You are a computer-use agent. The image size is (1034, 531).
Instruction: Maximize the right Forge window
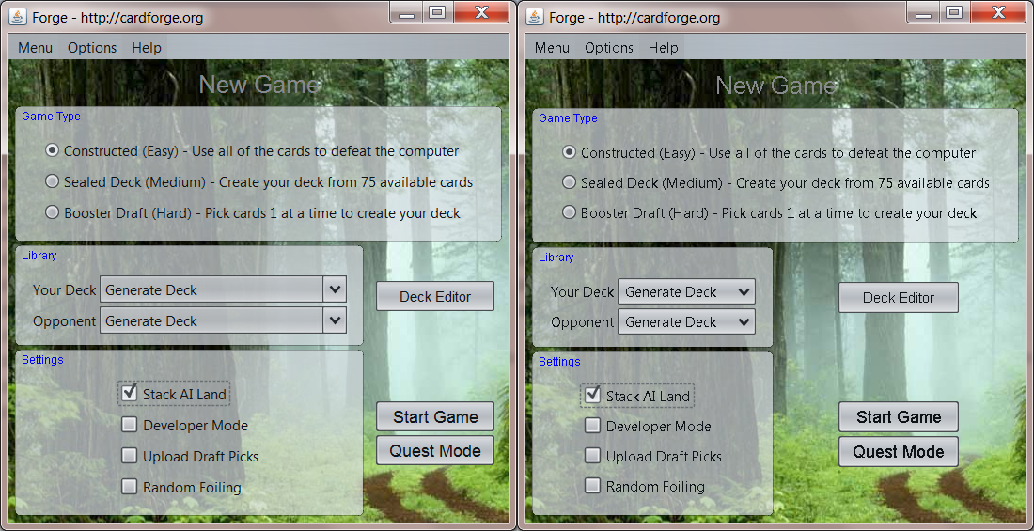point(954,12)
